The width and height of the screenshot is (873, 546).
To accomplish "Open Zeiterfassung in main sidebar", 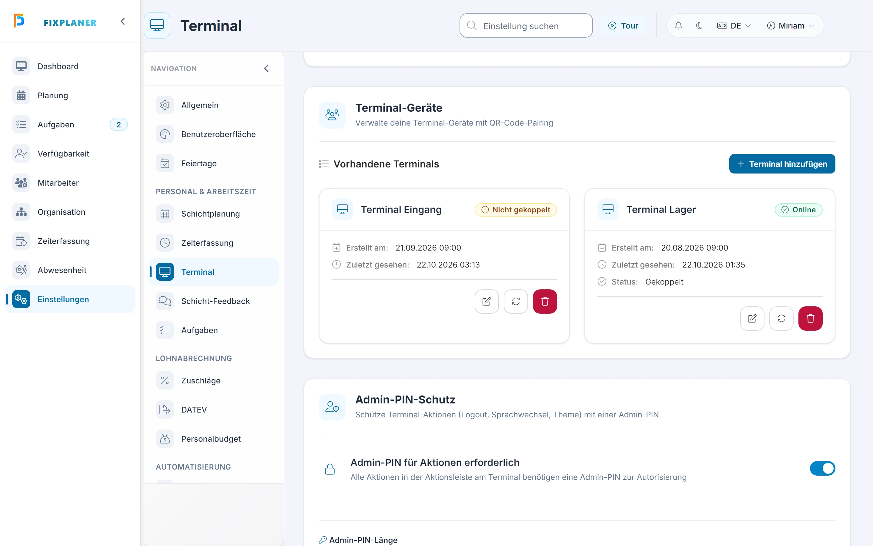I will (x=70, y=241).
